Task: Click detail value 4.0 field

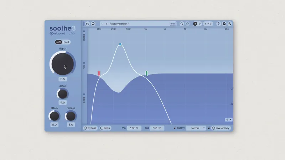Action: coord(63,102)
